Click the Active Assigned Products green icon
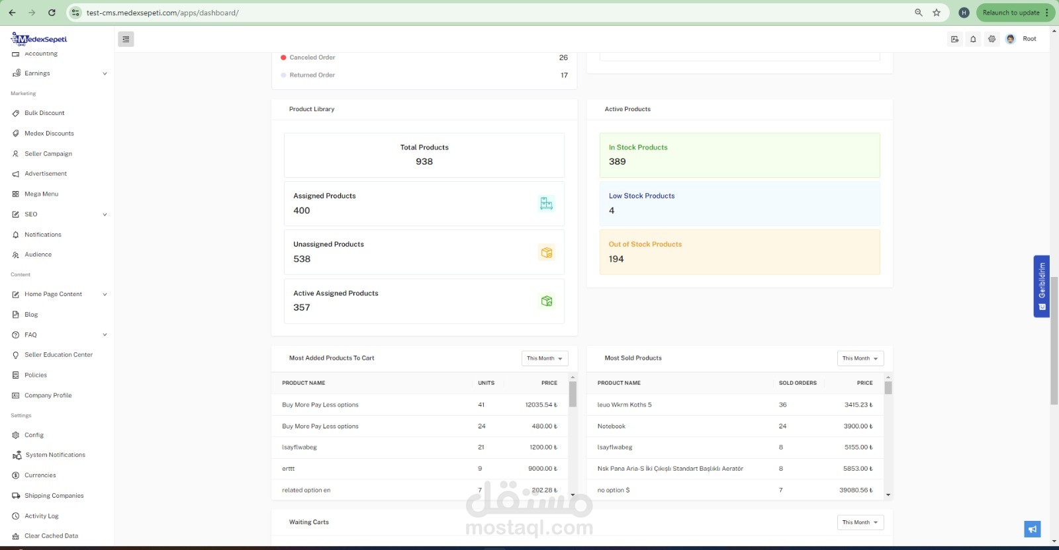This screenshot has height=550, width=1059. (546, 301)
